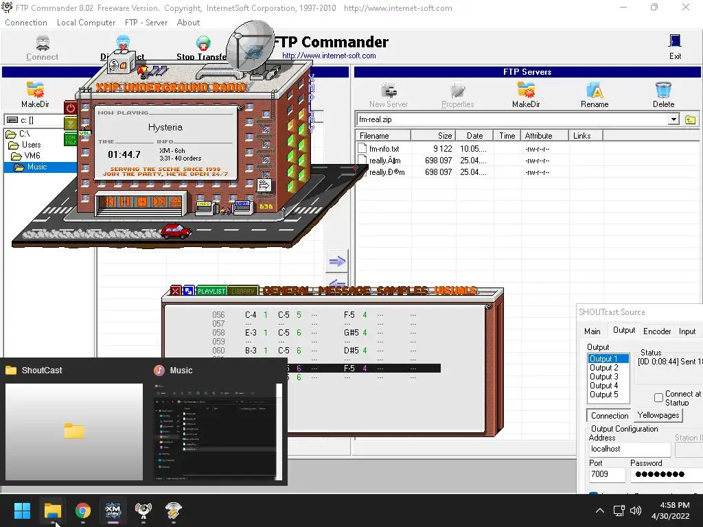The image size is (703, 527).
Task: Click the GENERAL tab in the XMPlay info window
Action: pos(287,291)
